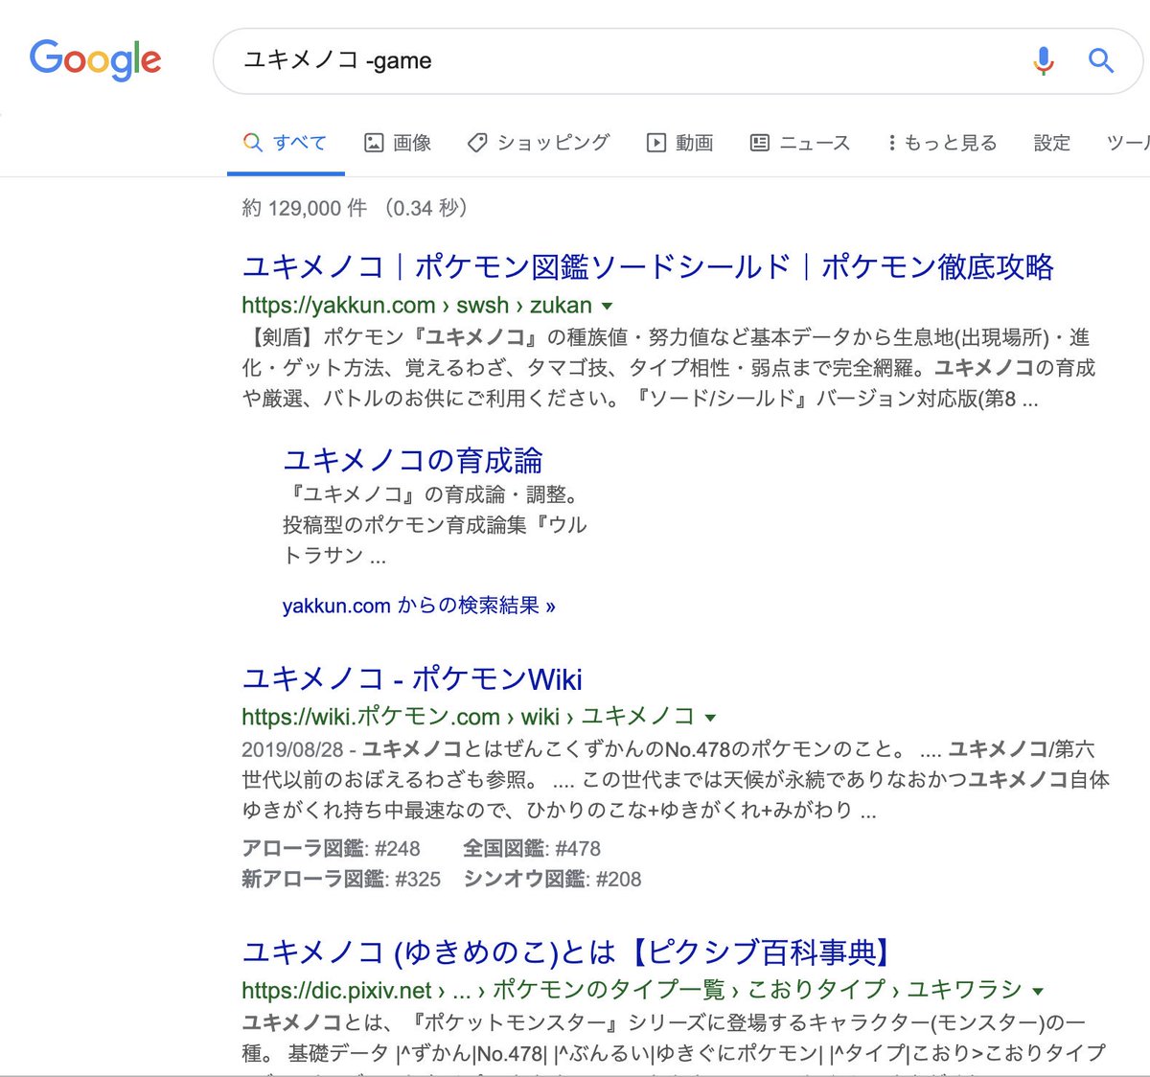The height and width of the screenshot is (1077, 1150).
Task: Open the ピクシブ百科事典 ユキメノコ result
Action: [567, 952]
